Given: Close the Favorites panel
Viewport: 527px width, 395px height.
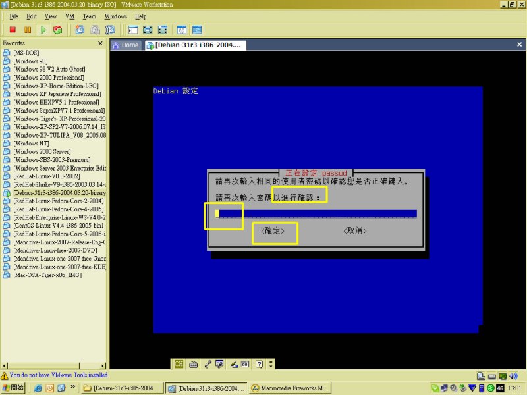Looking at the screenshot, I should pos(100,43).
